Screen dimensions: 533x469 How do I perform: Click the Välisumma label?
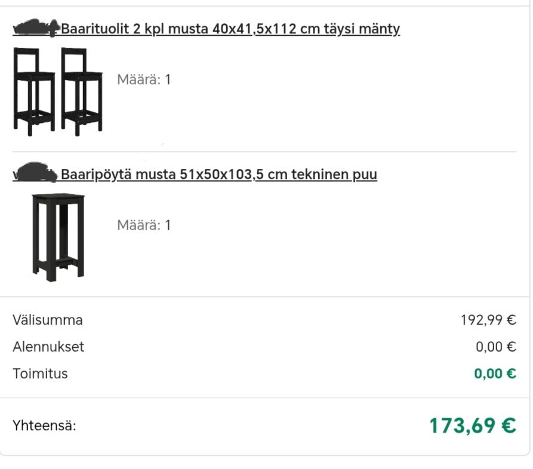click(48, 320)
